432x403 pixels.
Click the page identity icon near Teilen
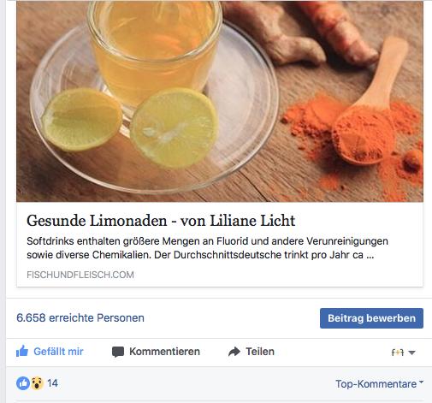pyautogui.click(x=398, y=353)
